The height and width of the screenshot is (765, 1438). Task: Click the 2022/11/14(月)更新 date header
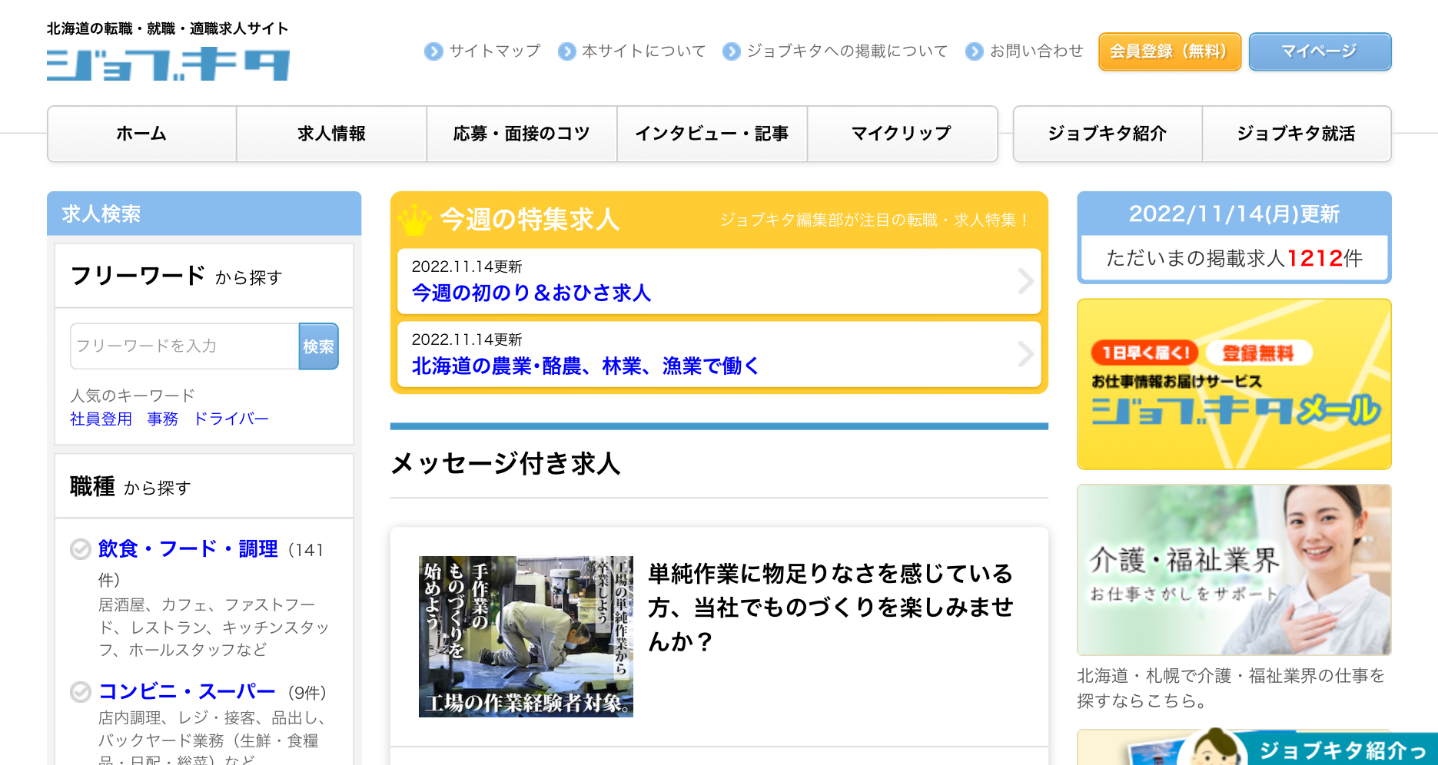click(1234, 214)
